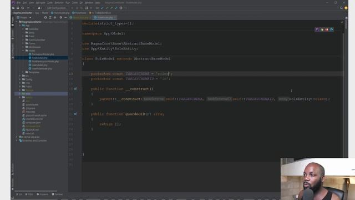Click the gutter override icon beside guardedID

coord(75,114)
